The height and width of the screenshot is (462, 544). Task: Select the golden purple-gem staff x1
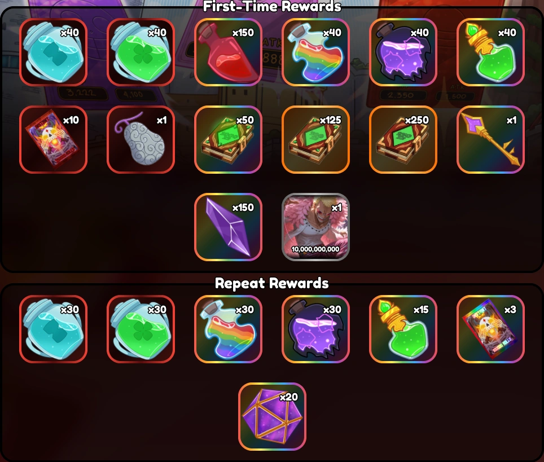coord(490,139)
